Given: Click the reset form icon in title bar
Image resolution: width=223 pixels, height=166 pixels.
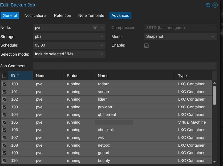Looking at the screenshot, I should click(x=208, y=5).
